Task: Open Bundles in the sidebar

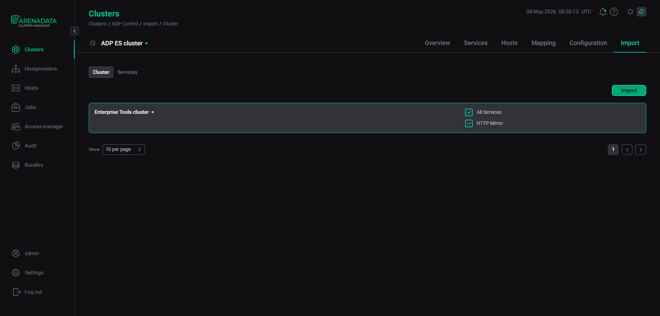Action: coord(34,165)
